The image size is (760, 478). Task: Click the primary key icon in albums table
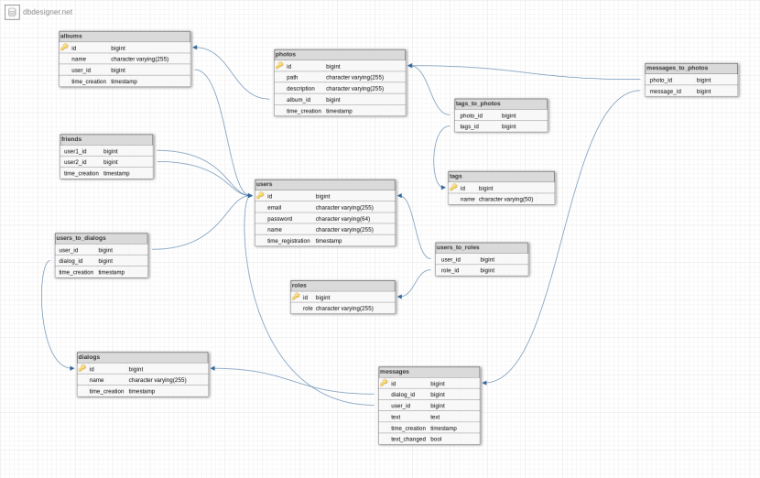(x=65, y=48)
